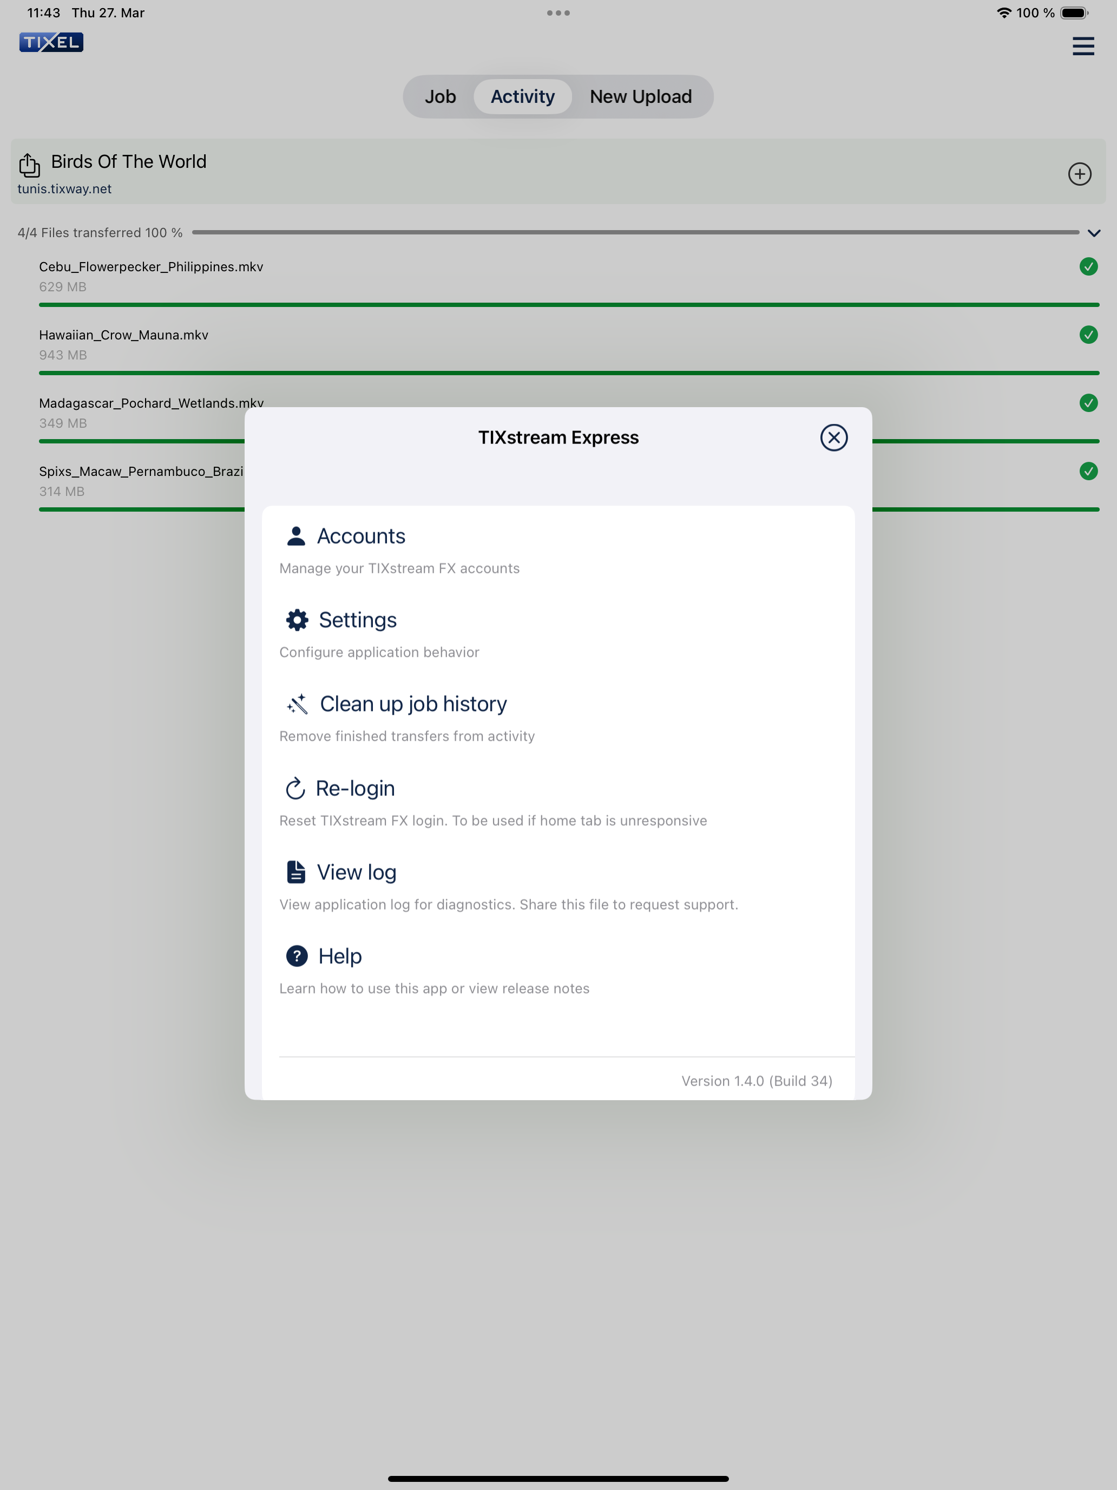Click the plus circle on Birds Of The World
This screenshot has width=1117, height=1490.
(x=1079, y=174)
